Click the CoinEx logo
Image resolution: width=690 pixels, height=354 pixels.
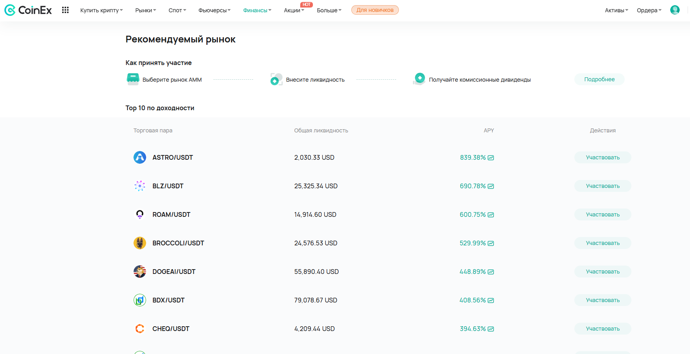tap(28, 10)
